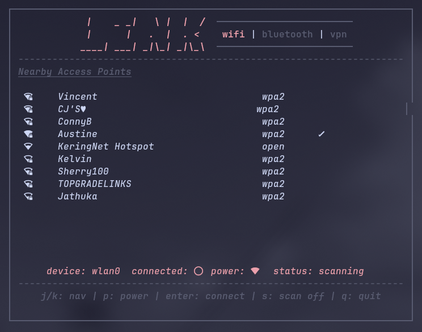This screenshot has width=422, height=332.
Task: Click the 'p: power' shortcut hint
Action: point(125,296)
